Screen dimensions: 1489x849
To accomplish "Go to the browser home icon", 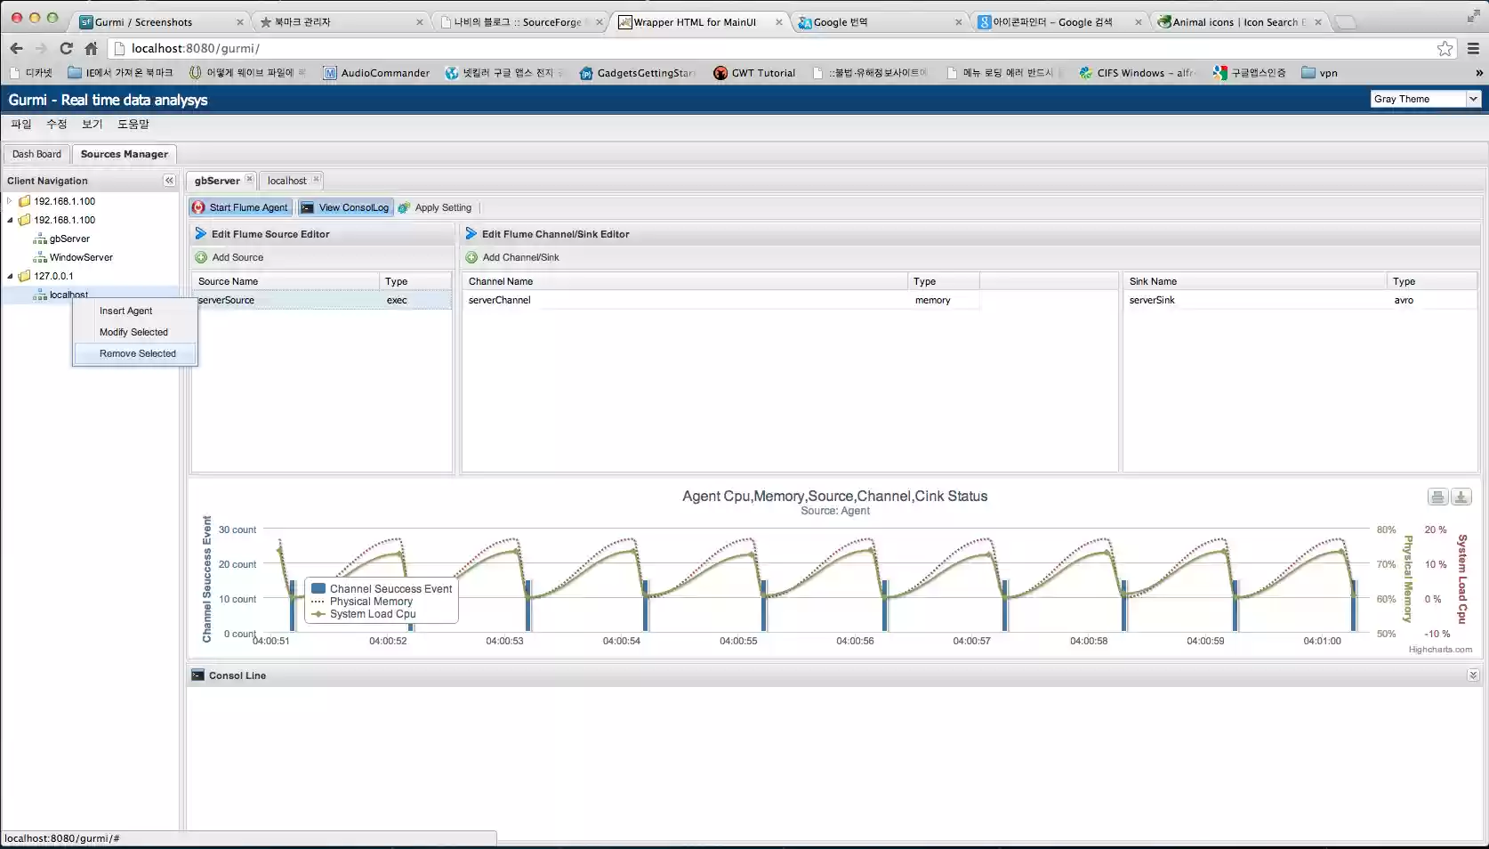I will click(91, 48).
